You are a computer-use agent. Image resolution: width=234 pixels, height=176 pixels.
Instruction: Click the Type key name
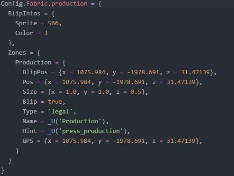click(x=29, y=112)
